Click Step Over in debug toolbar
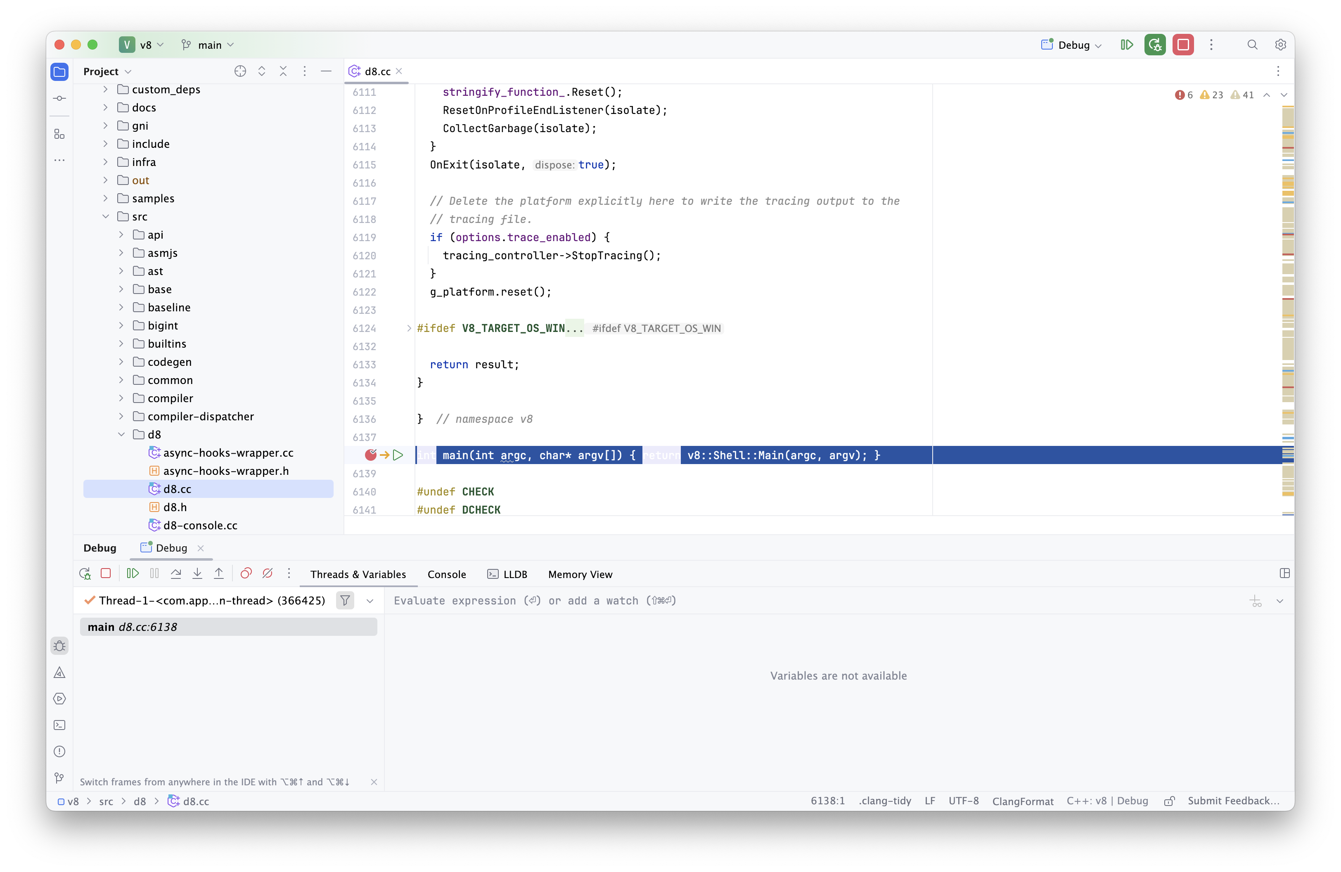Screen dimensions: 1341x872 point(176,573)
